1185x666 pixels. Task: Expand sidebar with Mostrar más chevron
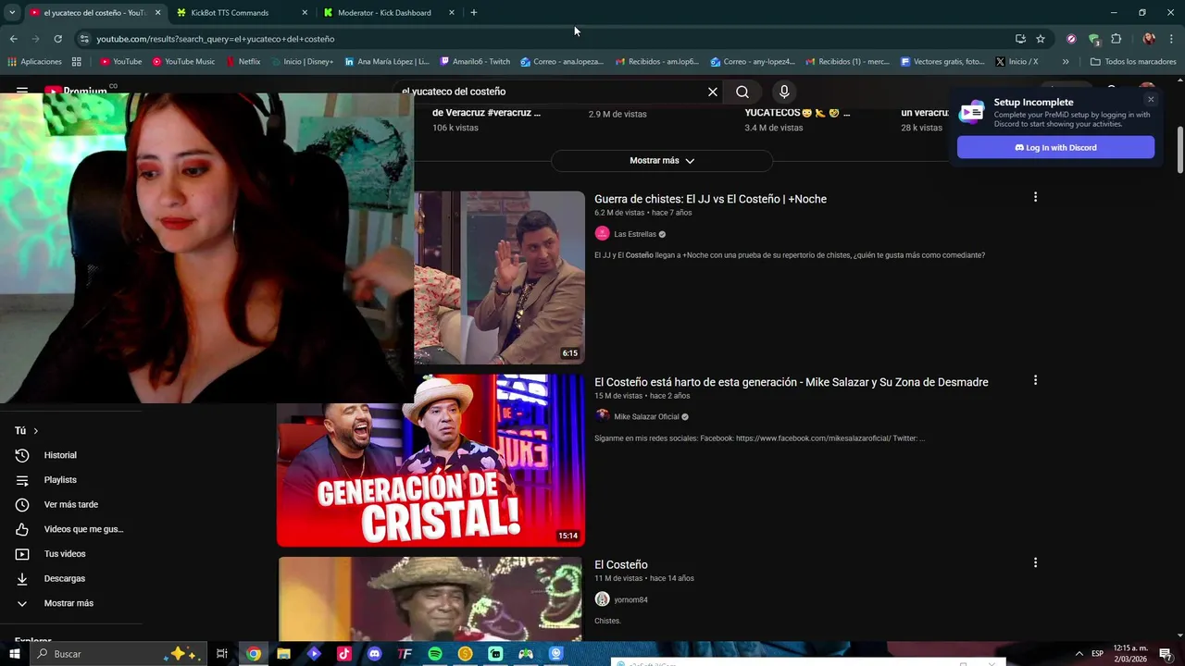[x=22, y=603]
